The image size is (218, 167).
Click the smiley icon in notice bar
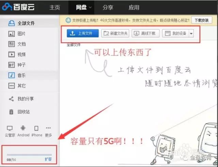68,20
